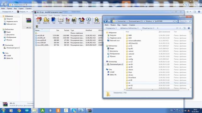Open the media player icon on taskbar

(11, 110)
